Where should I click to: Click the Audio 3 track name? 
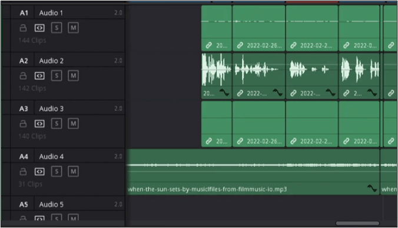pos(51,109)
